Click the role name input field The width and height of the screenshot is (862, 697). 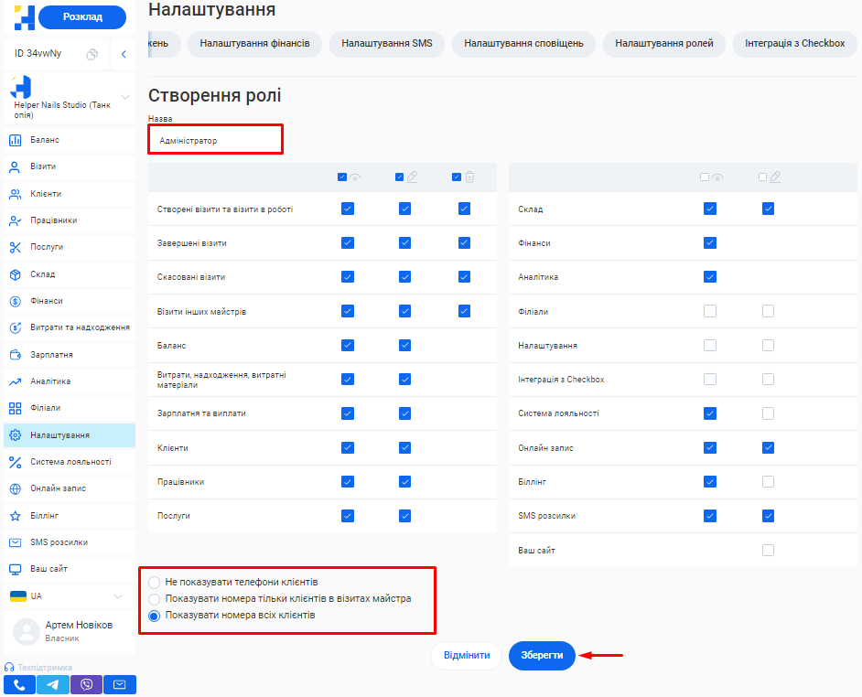point(215,140)
